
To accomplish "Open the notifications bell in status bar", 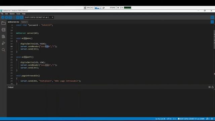I will 208,119.
